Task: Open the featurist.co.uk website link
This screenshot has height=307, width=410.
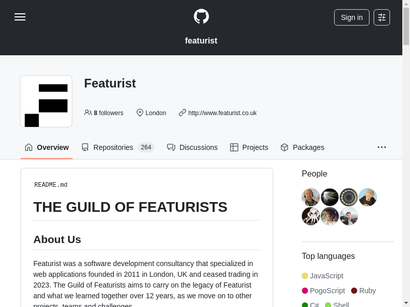Action: click(x=222, y=113)
